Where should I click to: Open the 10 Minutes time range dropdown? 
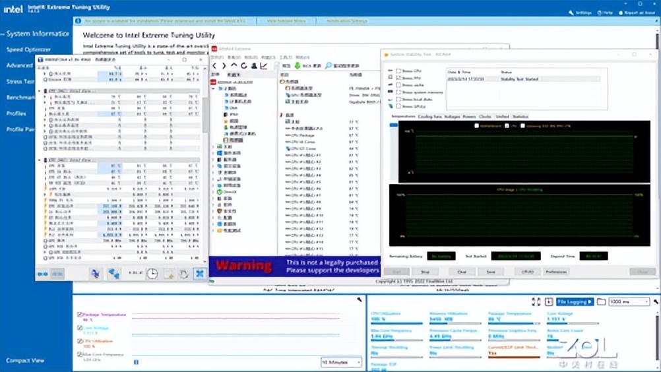click(341, 362)
